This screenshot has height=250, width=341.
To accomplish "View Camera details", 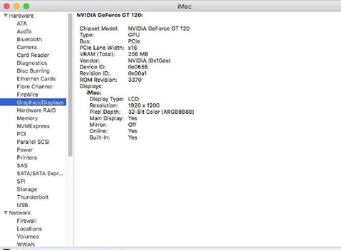I will pos(27,47).
